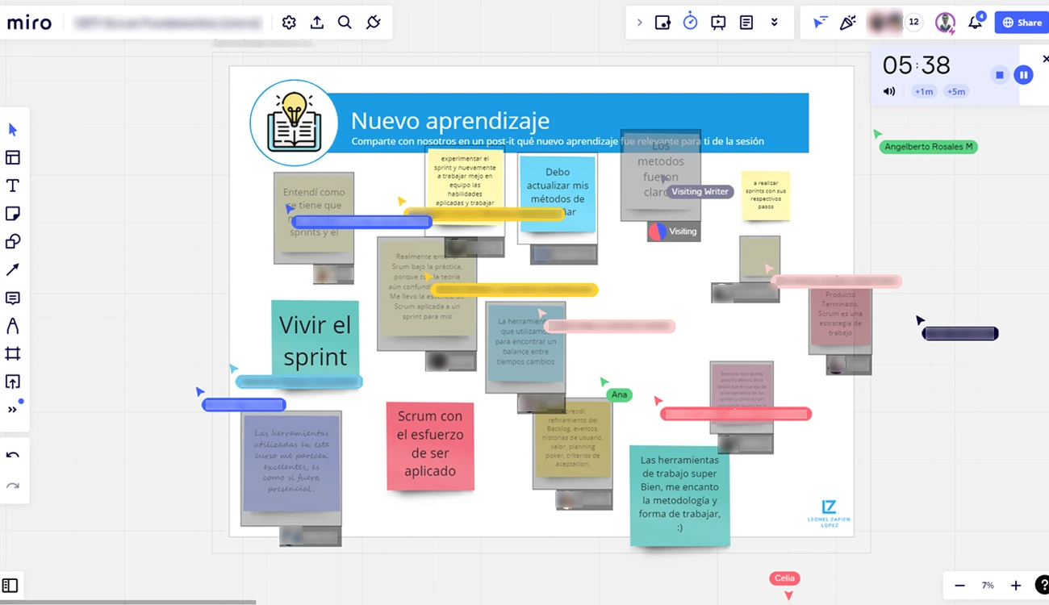
Task: Open the Comment tool
Action: 13,298
